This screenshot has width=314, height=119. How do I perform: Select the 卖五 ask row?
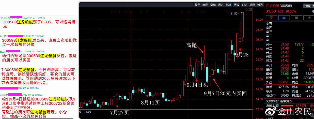(290, 24)
